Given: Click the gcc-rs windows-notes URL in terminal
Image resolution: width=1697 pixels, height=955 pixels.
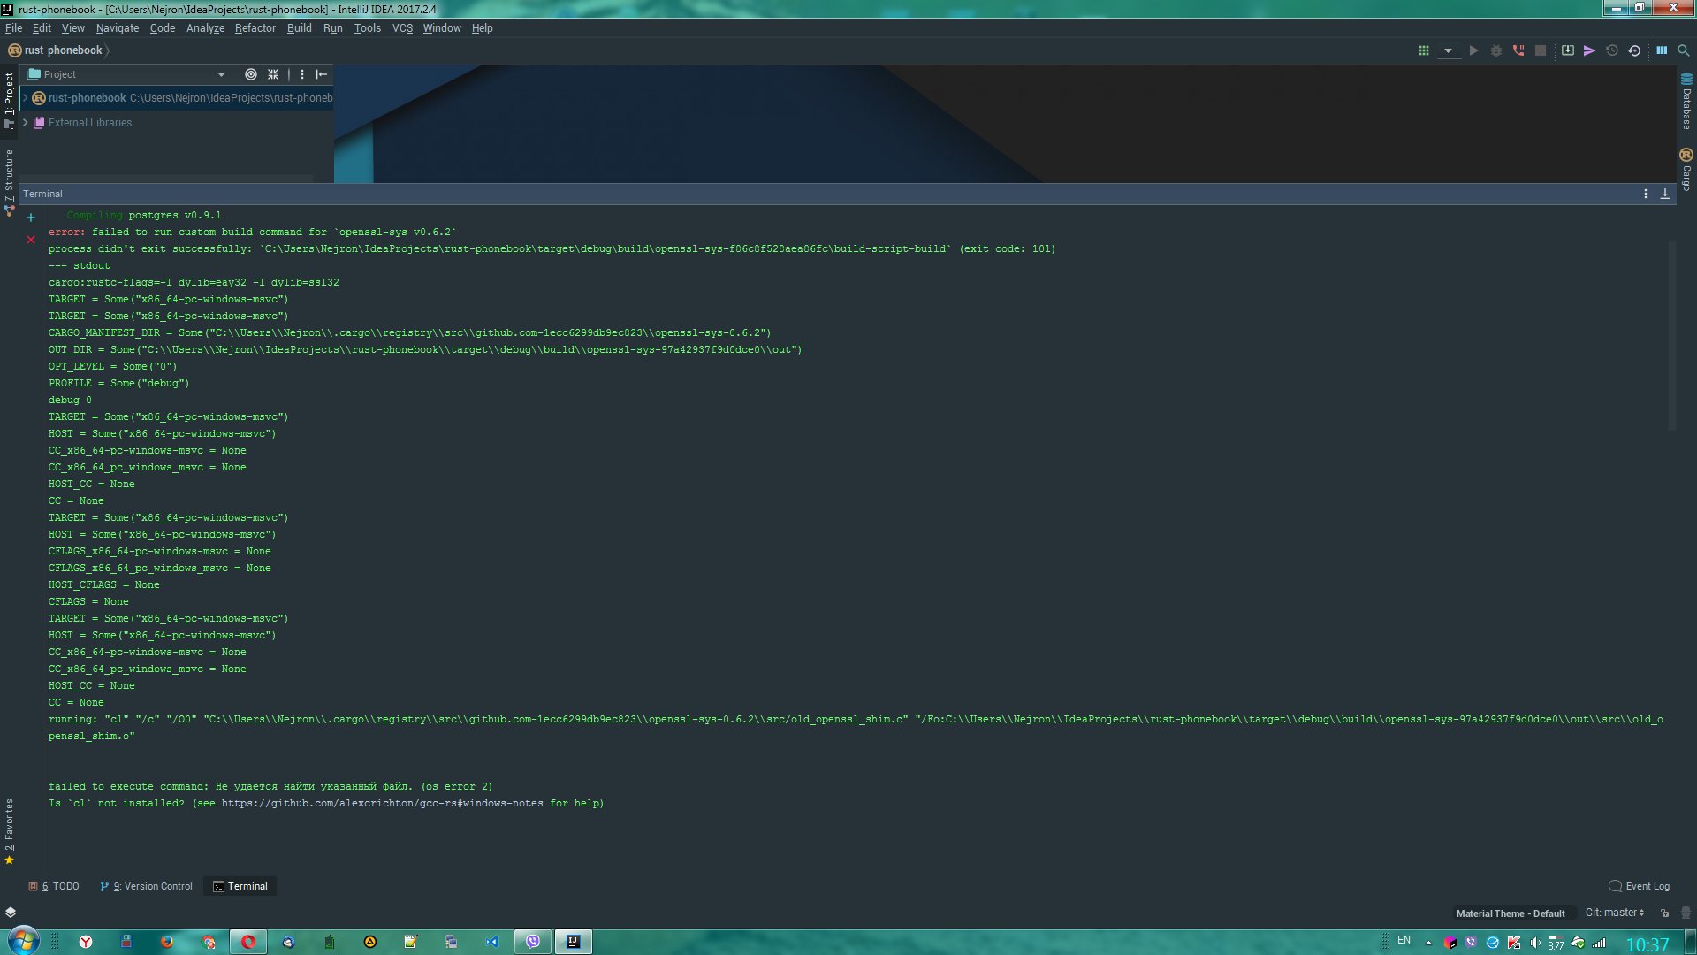Looking at the screenshot, I should point(383,804).
